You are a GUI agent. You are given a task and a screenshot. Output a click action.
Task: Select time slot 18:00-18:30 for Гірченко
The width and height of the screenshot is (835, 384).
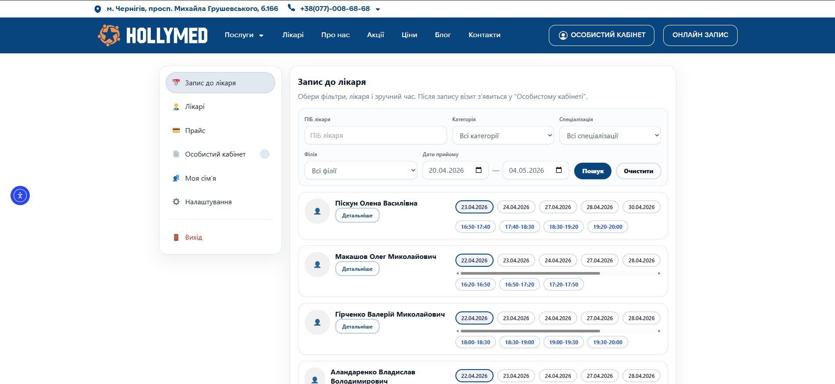(x=475, y=342)
